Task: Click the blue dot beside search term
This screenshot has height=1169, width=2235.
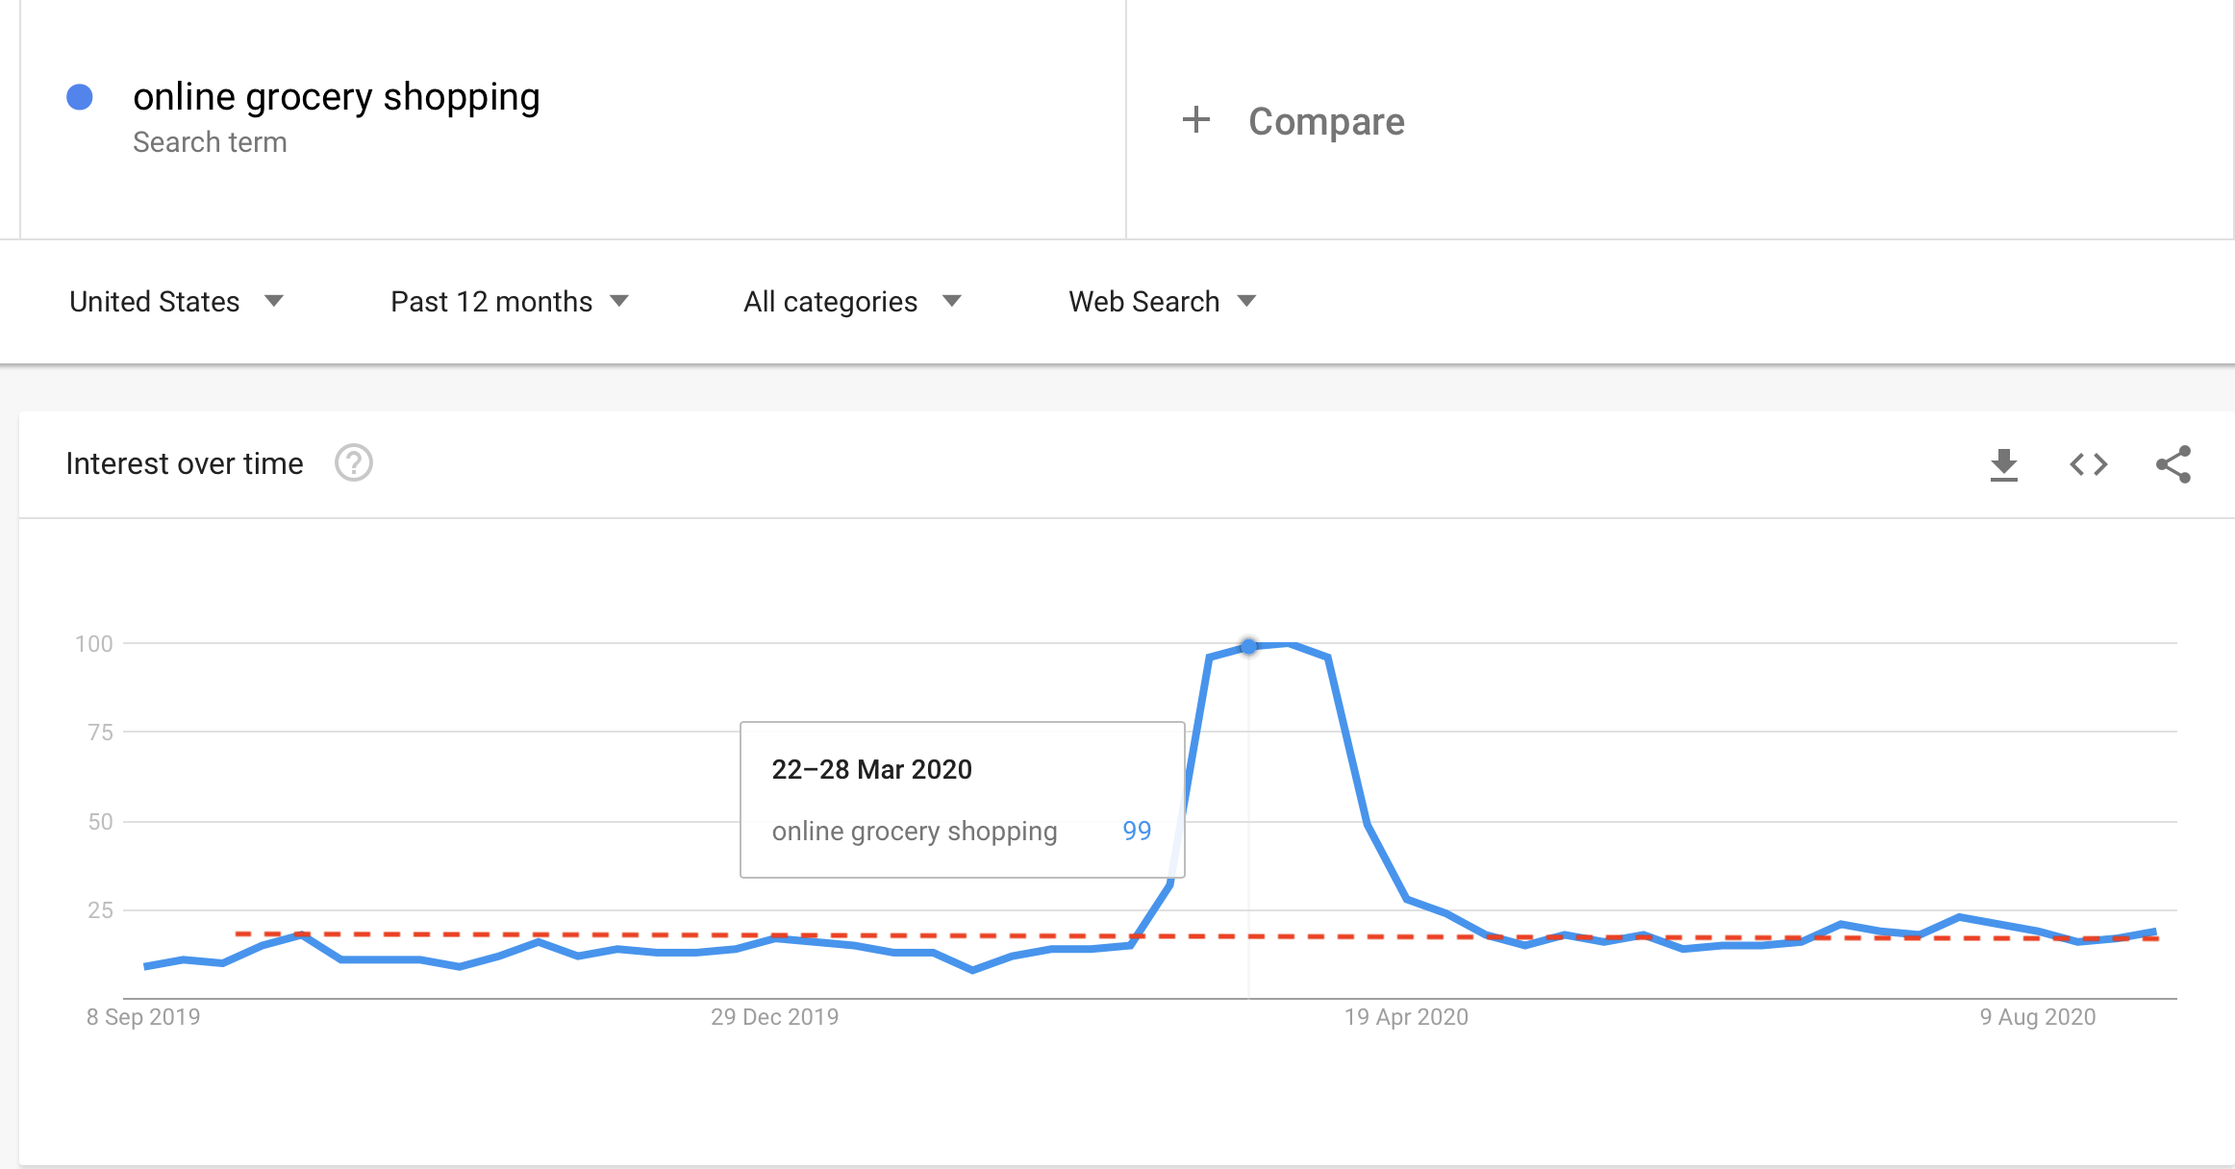Action: (x=80, y=97)
